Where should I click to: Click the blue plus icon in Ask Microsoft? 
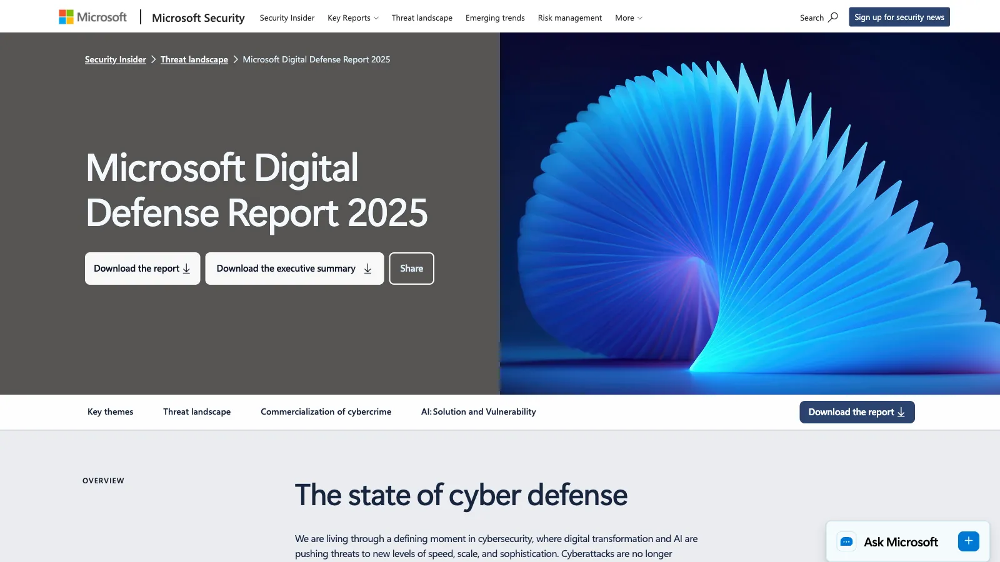(969, 541)
